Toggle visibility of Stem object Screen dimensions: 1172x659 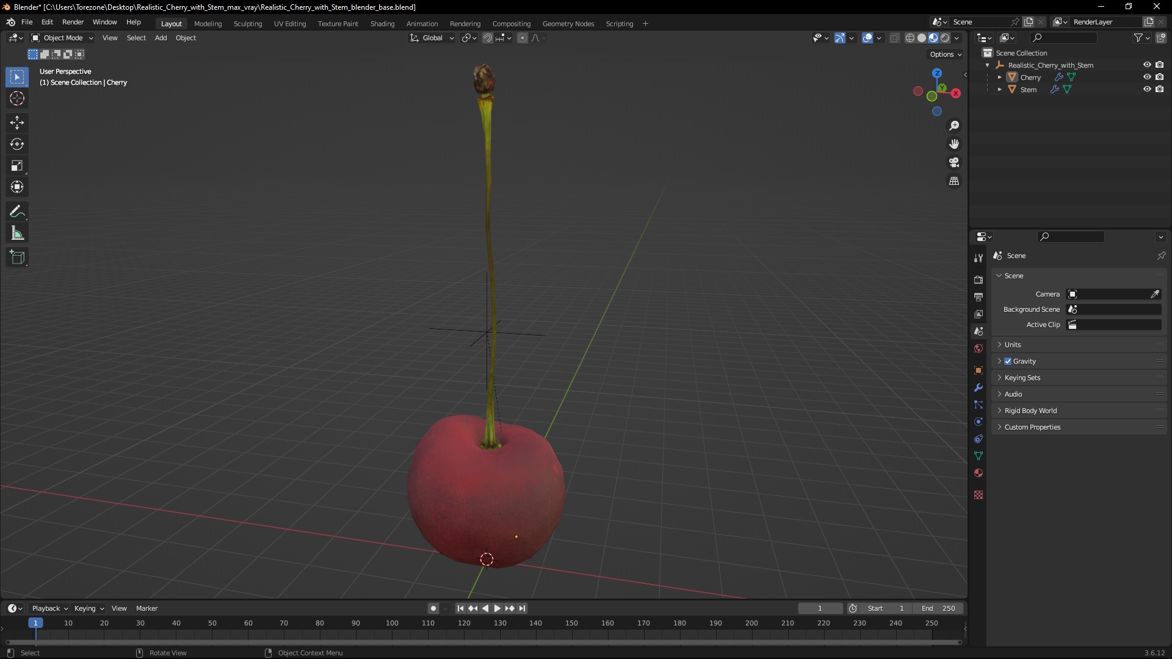click(x=1146, y=89)
